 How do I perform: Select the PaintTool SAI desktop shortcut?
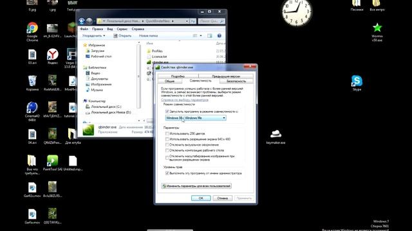click(53, 163)
